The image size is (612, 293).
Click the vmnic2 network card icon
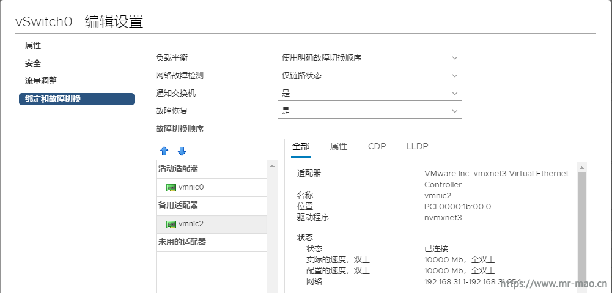coord(171,224)
